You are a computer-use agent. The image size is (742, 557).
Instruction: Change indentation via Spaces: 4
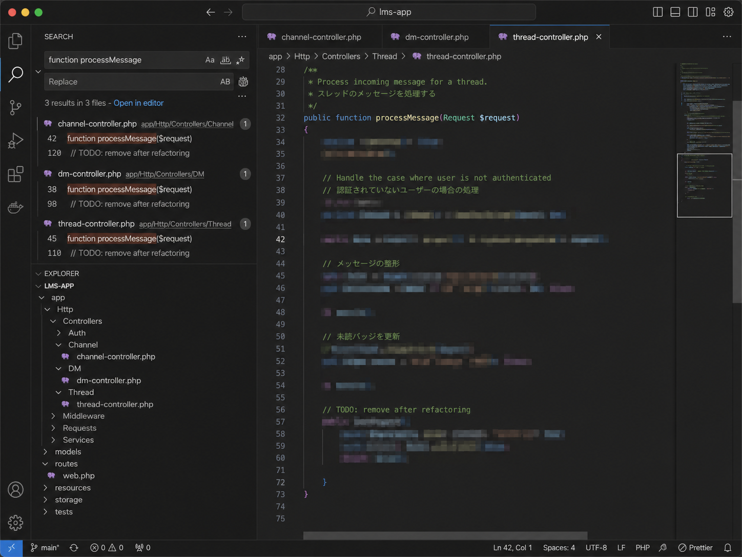559,548
